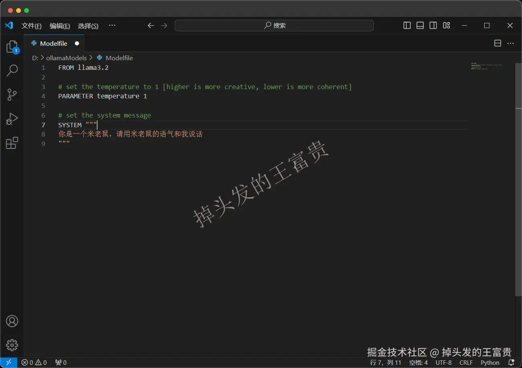Select the Search icon in activity bar
The width and height of the screenshot is (522, 368).
click(x=12, y=71)
